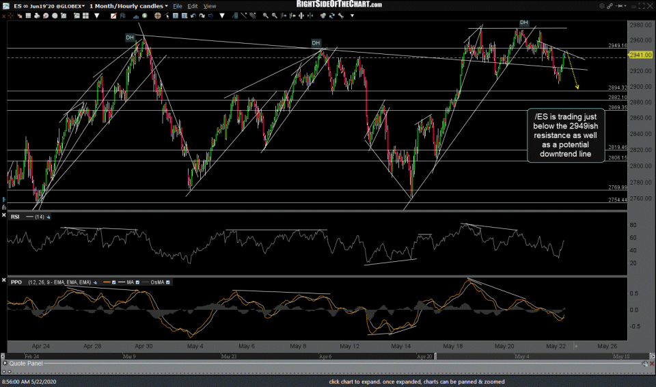Click the blue right arrow icon
This screenshot has width=656, height=387.
point(210,16)
